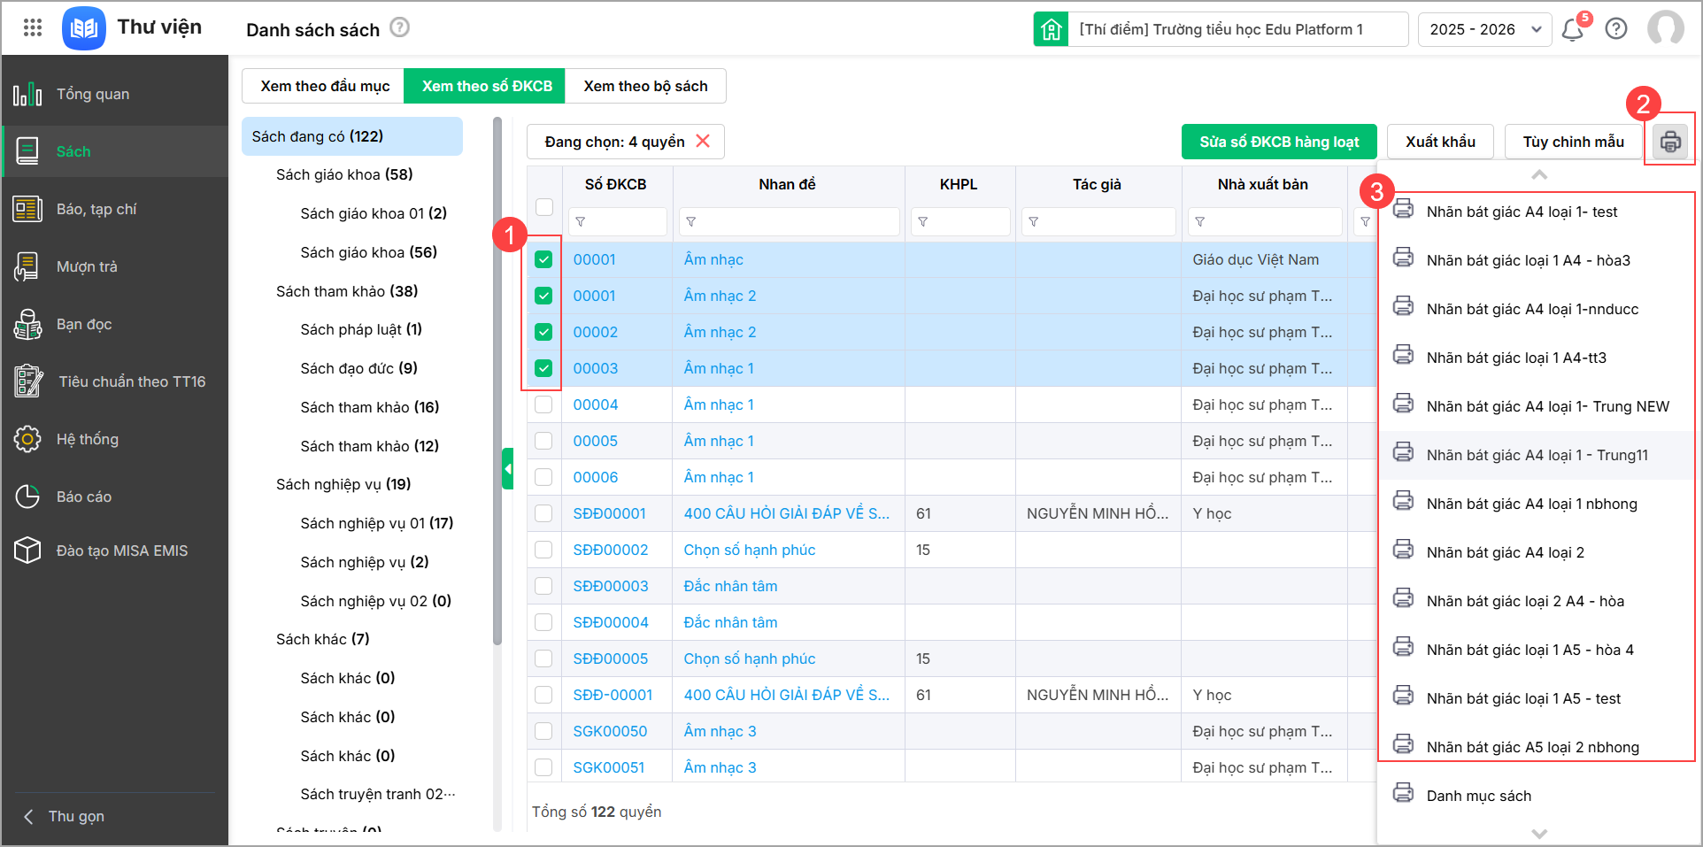Screen dimensions: 1703x847
Task: Choose Nhãn bát giác A4 loại 2
Action: coord(1536,552)
